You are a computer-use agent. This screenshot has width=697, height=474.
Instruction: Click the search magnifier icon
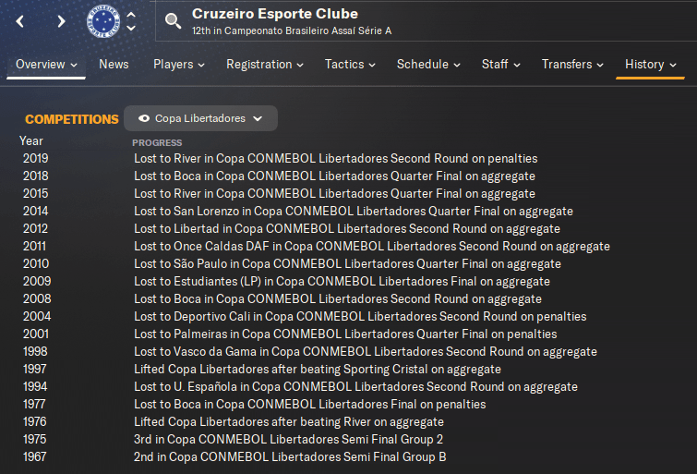click(173, 20)
